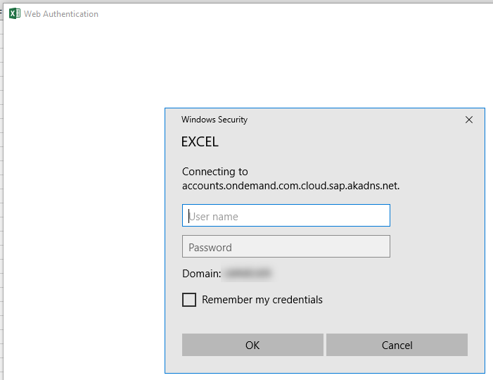Click the accounts.ondemand.com.cloud.sap.akadns.net address text
The image size is (493, 380).
click(291, 186)
